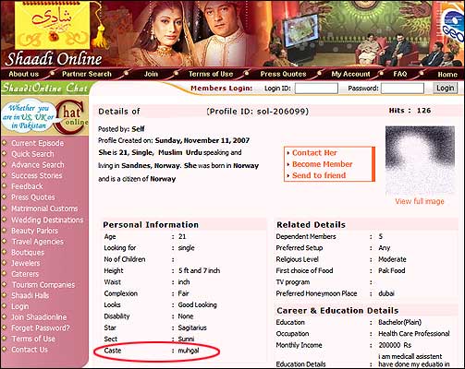Open Boutiques in sidebar

coord(28,253)
